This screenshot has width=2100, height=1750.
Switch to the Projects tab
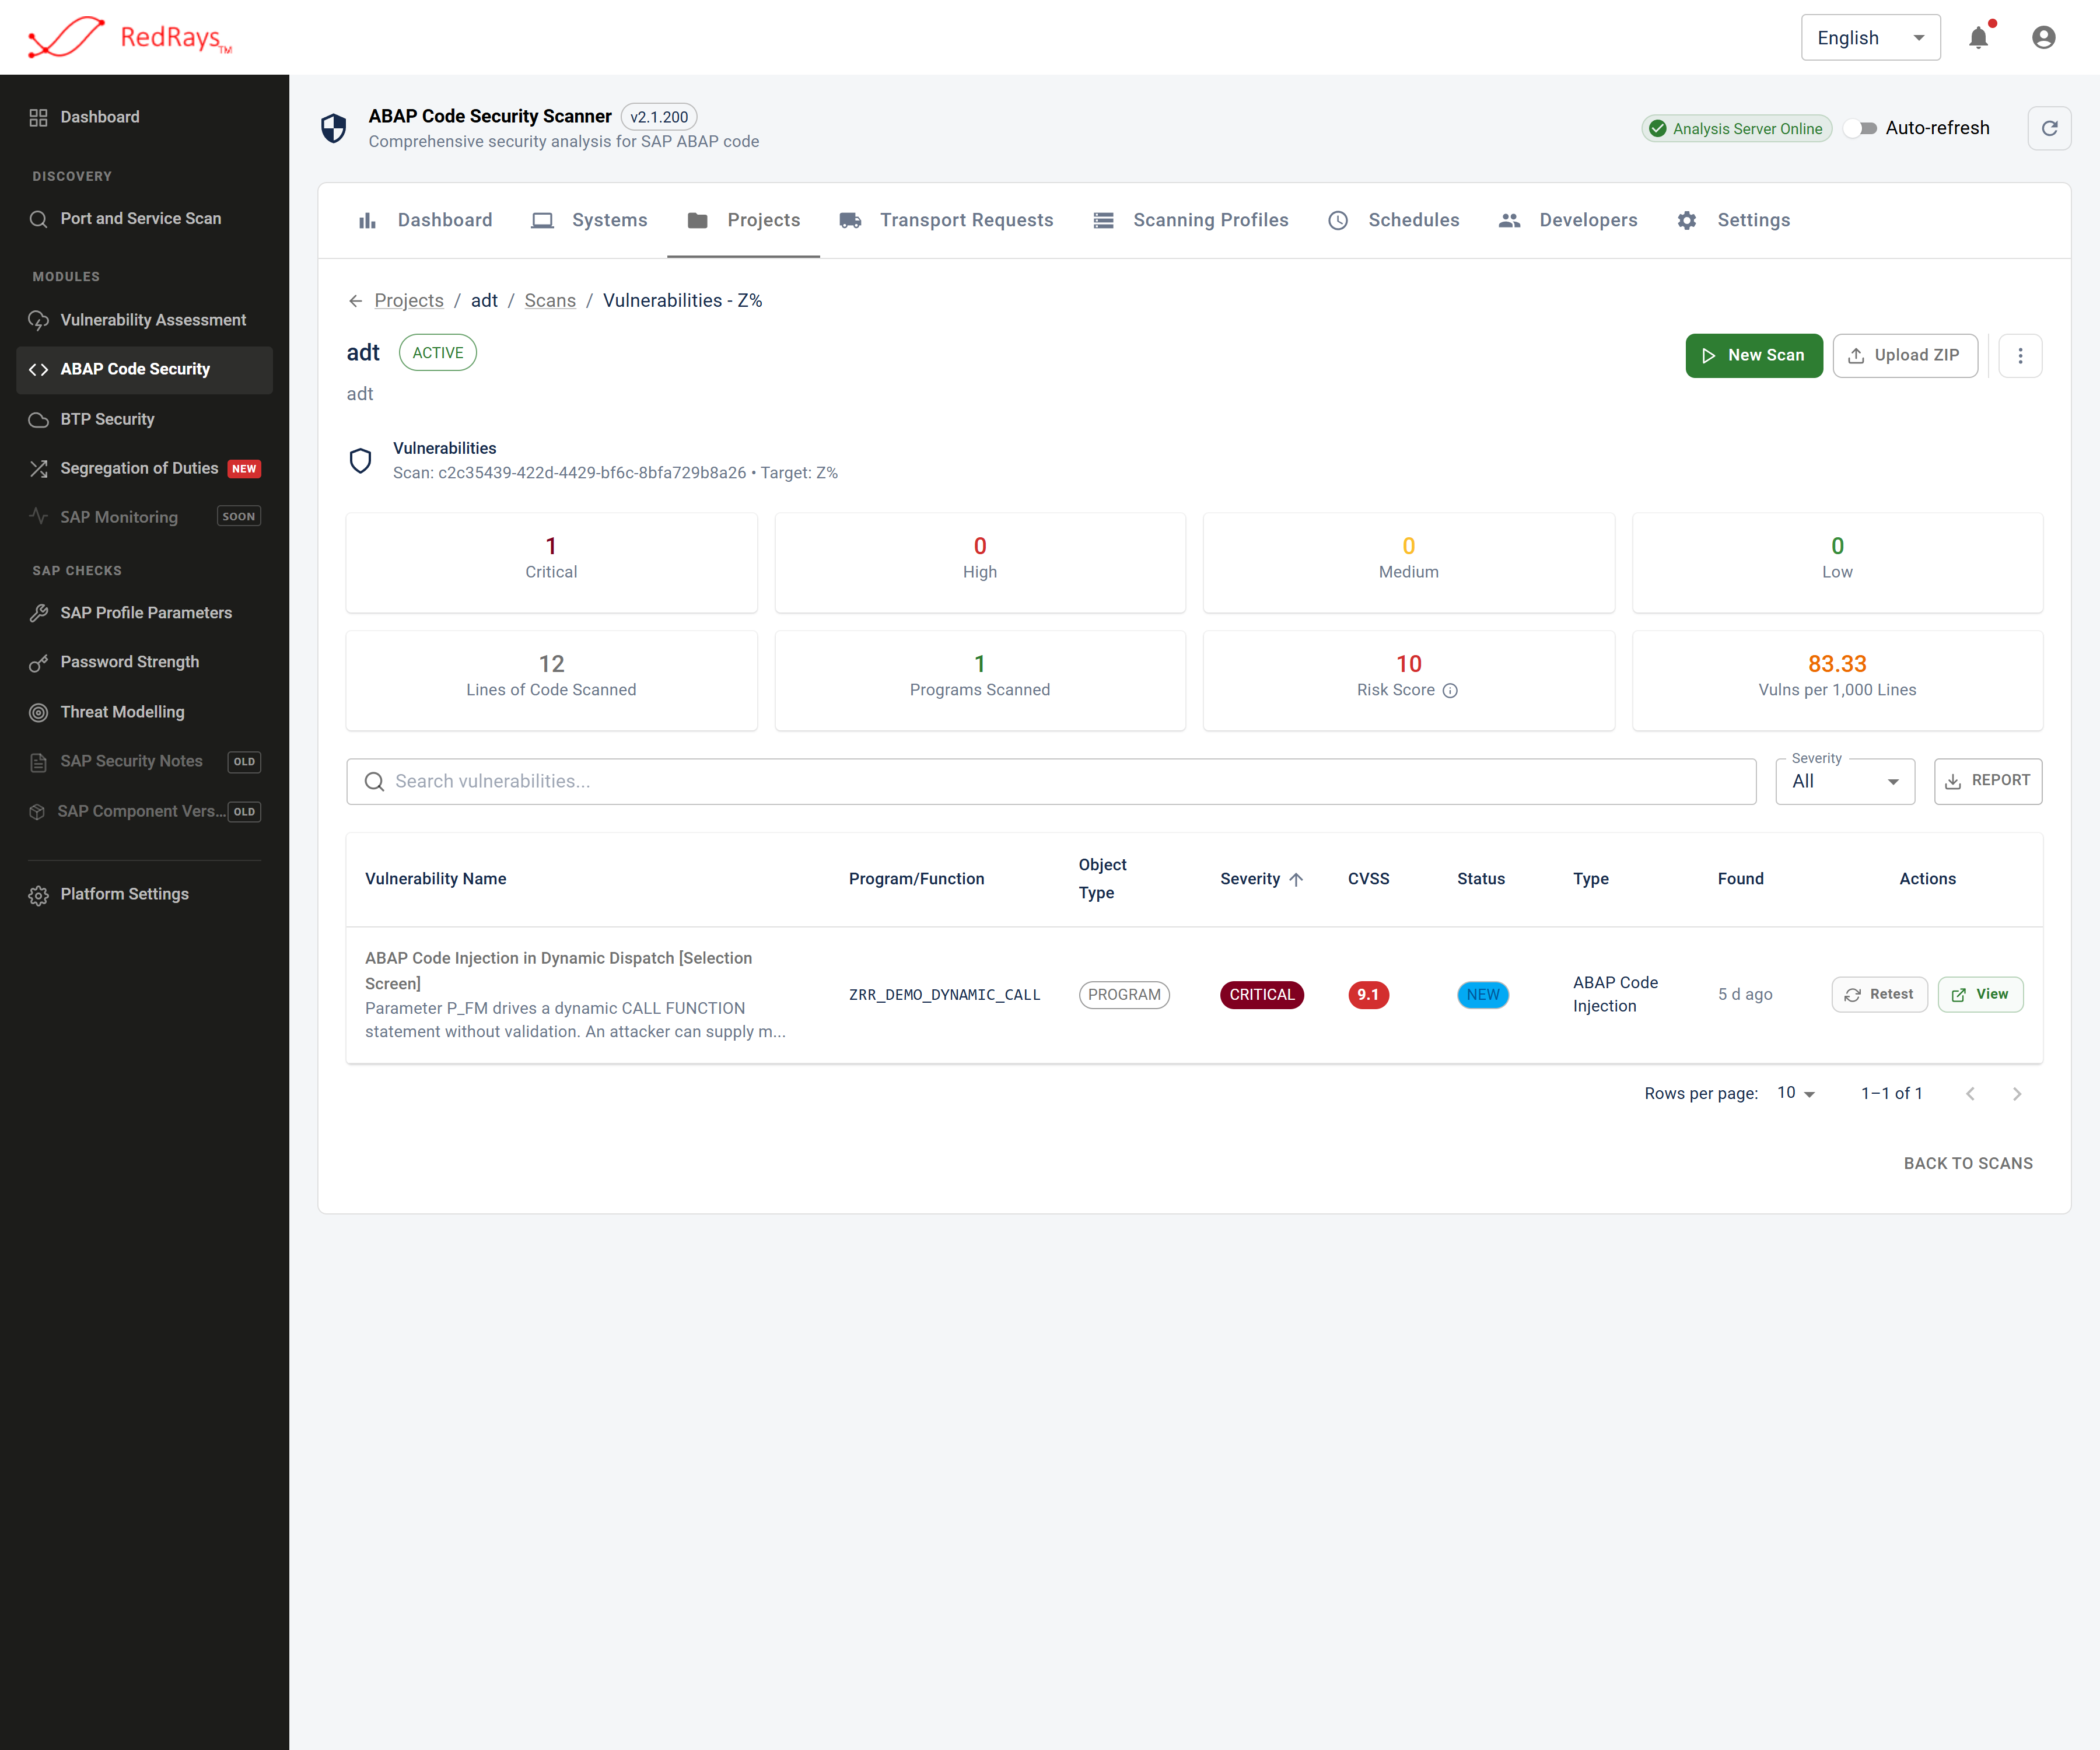[744, 220]
